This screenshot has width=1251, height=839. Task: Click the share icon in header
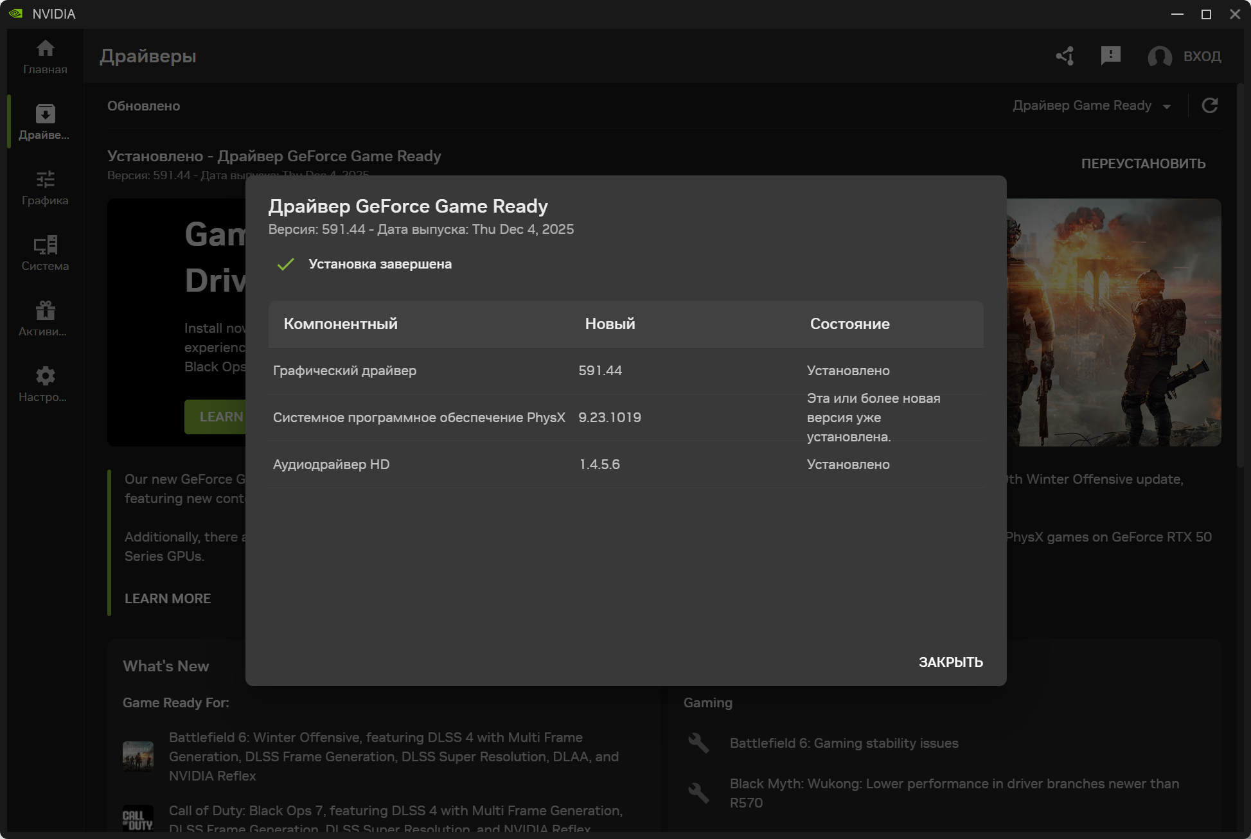tap(1065, 56)
